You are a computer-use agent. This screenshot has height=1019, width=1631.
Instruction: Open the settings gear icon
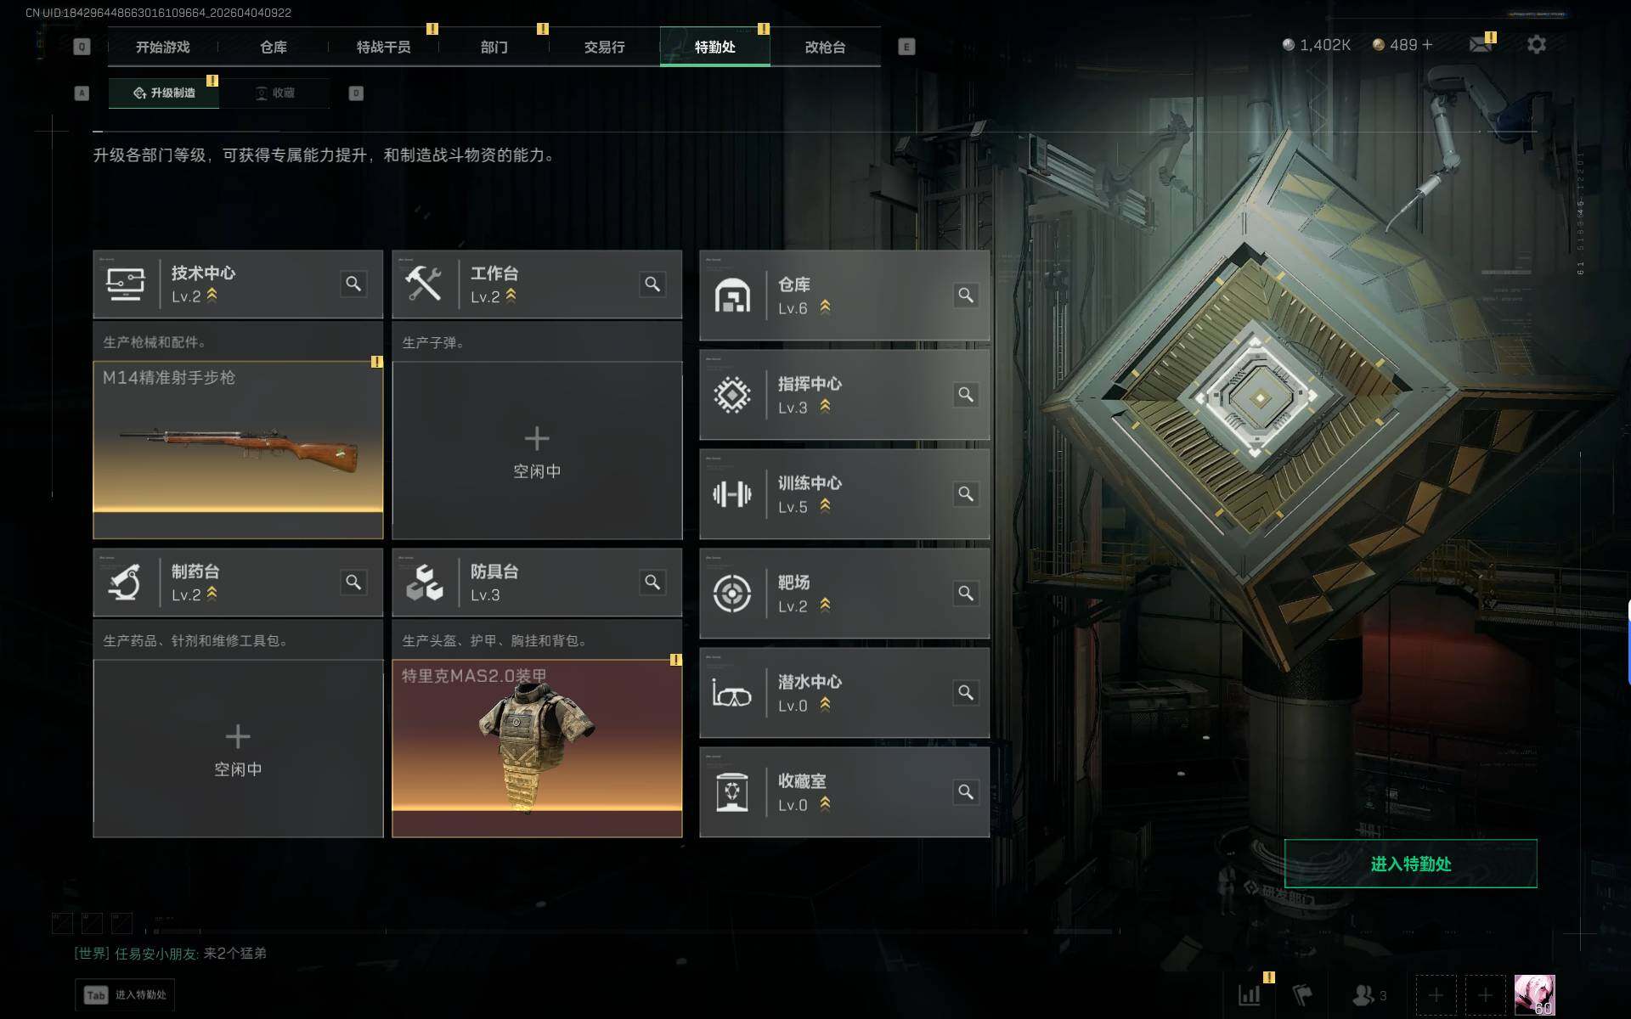[1536, 44]
